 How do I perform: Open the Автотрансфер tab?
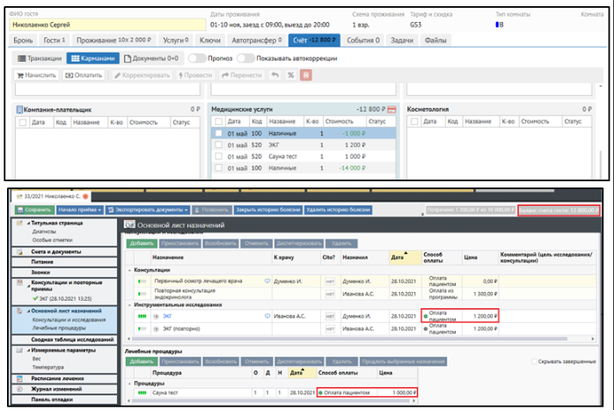tap(256, 40)
